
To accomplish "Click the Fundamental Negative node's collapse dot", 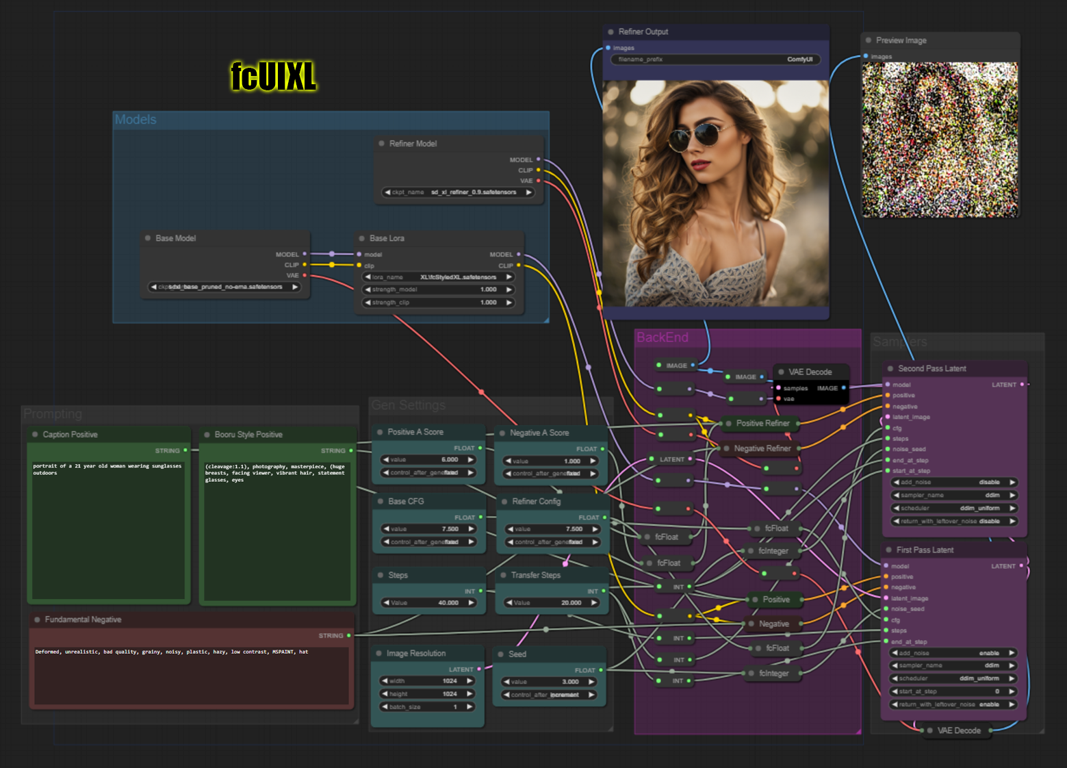I will click(x=37, y=619).
